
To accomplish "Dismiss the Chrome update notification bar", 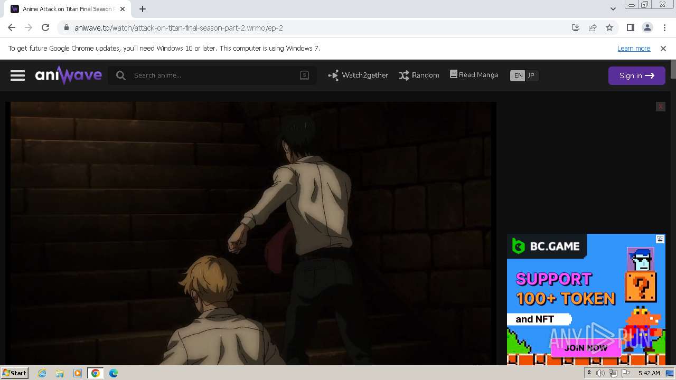I will [x=663, y=49].
